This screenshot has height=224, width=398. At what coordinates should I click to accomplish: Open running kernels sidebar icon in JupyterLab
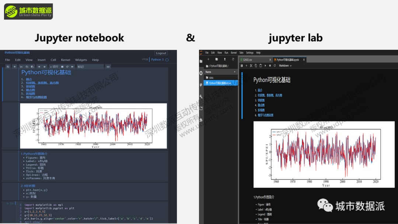[x=201, y=73]
